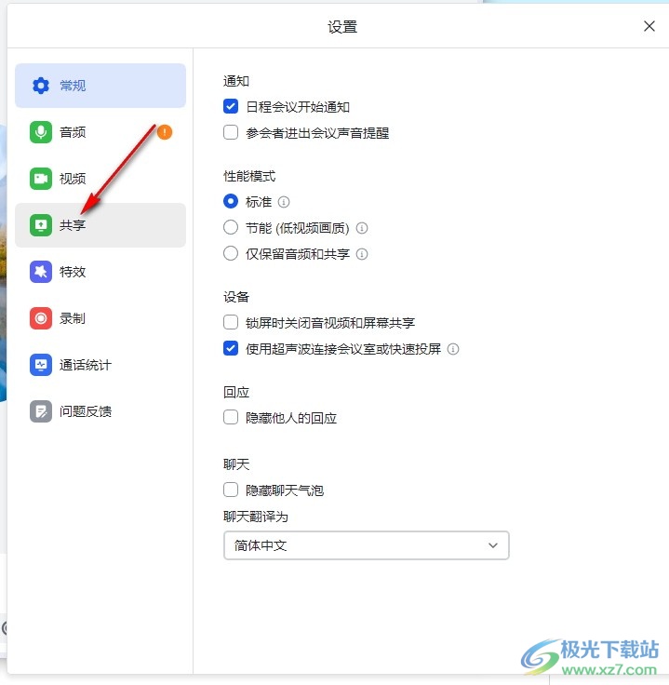This screenshot has height=685, width=669.
Task: Select 节能 (低视频画质) radio button
Action: pos(231,228)
